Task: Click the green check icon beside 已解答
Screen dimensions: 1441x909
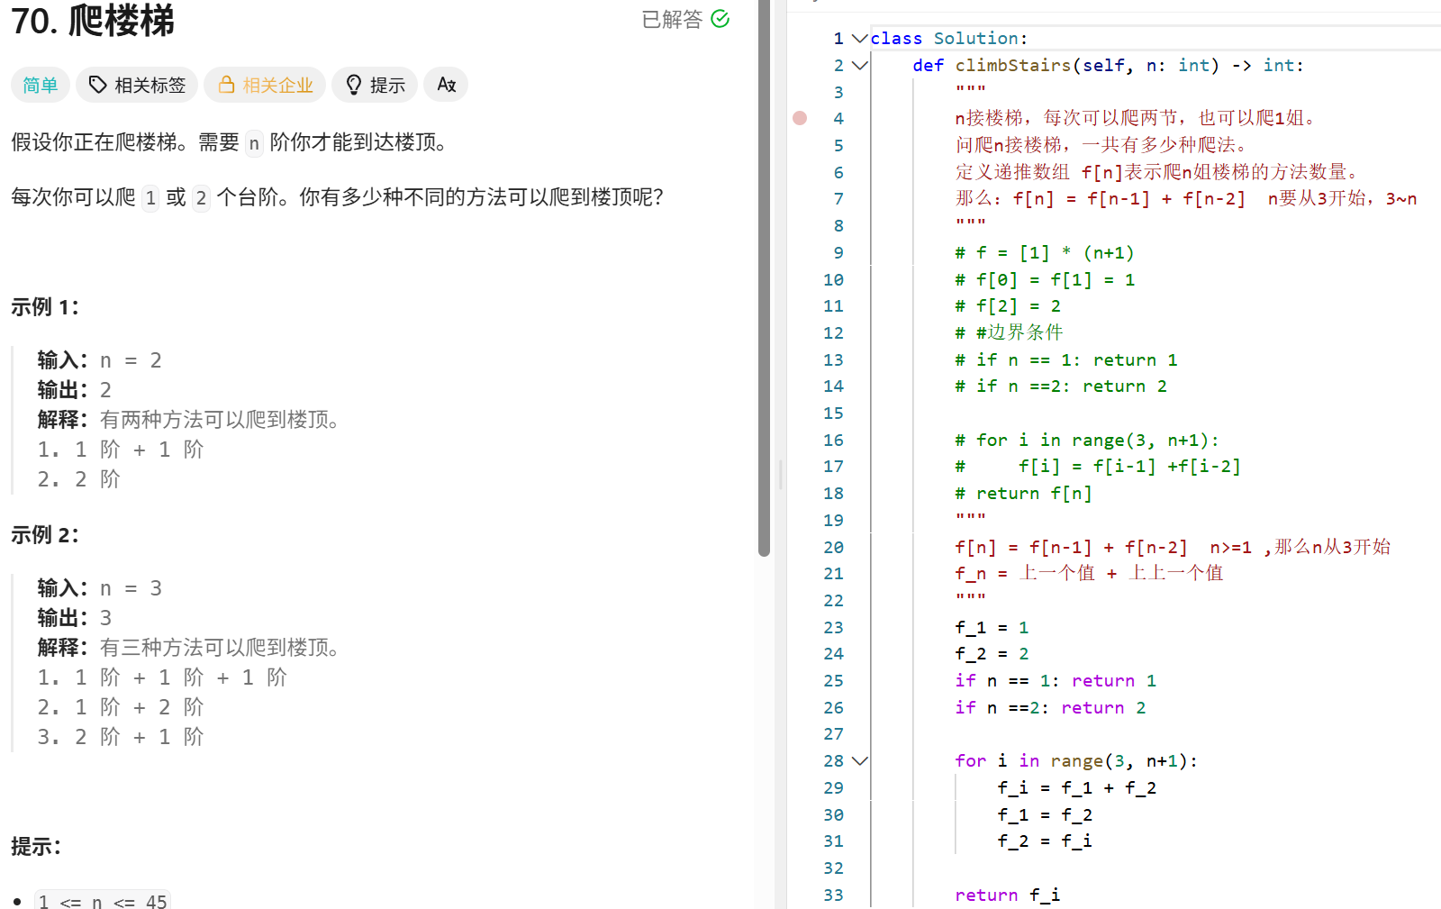Action: (719, 18)
